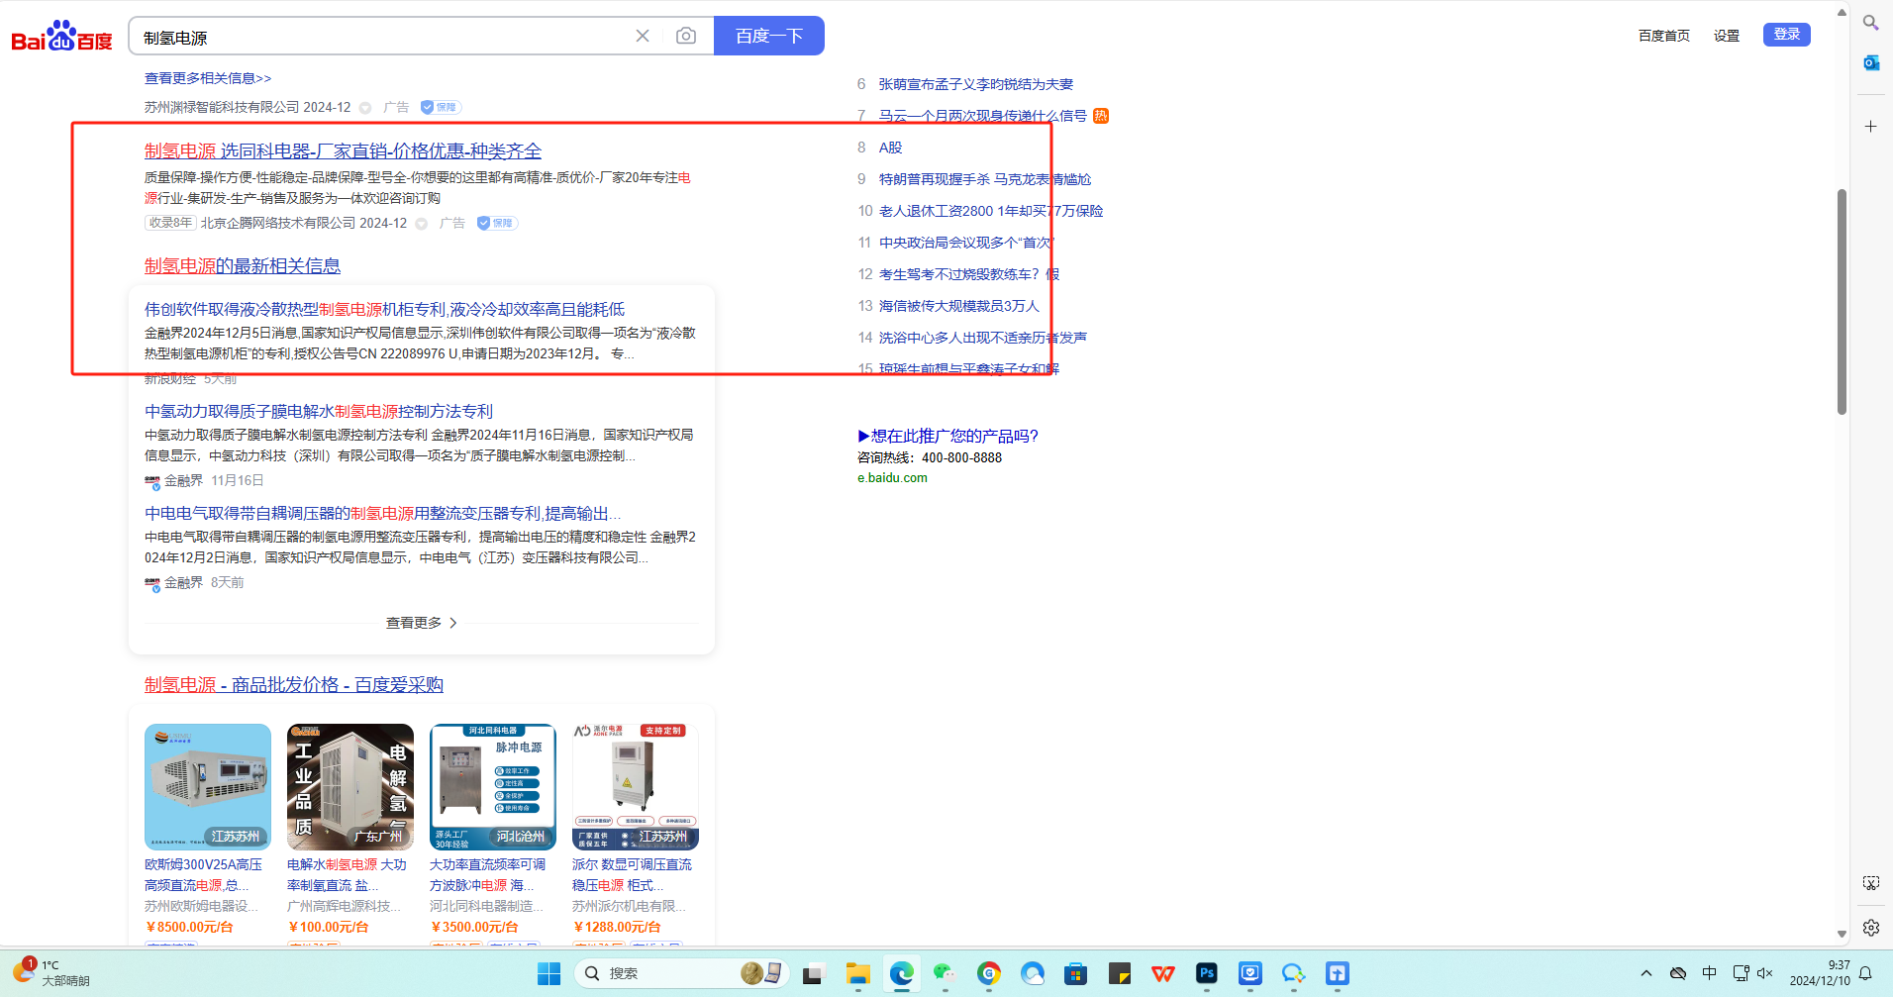This screenshot has height=997, width=1893.
Task: Click scrollbar down arrow
Action: (1842, 934)
